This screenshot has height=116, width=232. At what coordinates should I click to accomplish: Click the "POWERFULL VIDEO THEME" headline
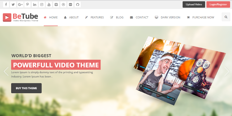pyautogui.click(x=56, y=65)
